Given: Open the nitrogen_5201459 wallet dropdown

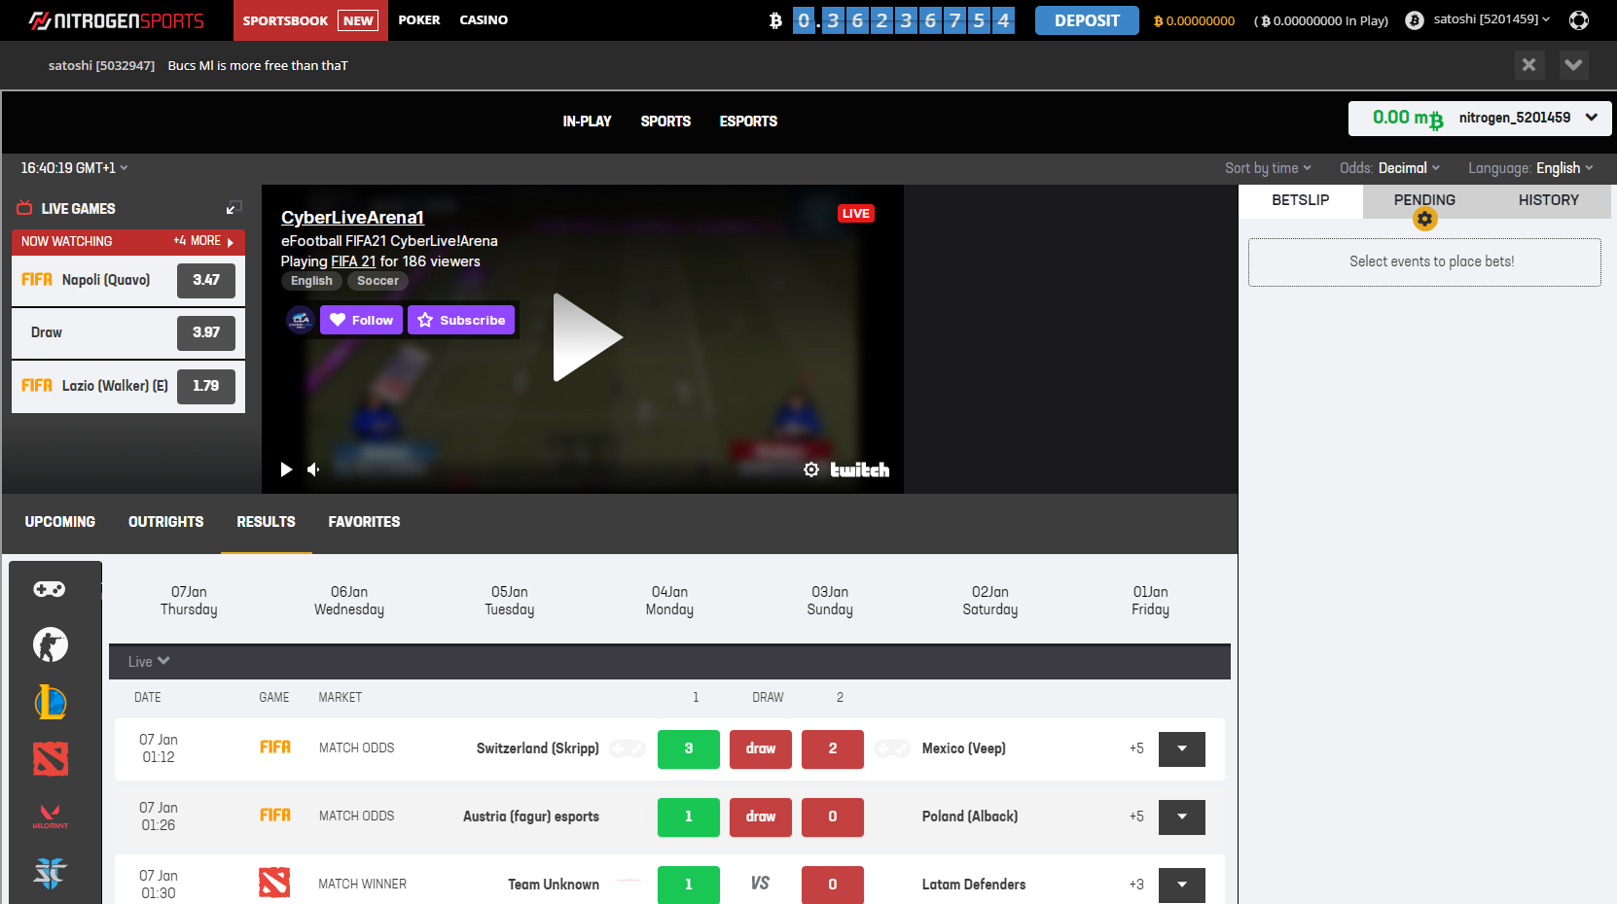Looking at the screenshot, I should tap(1480, 119).
